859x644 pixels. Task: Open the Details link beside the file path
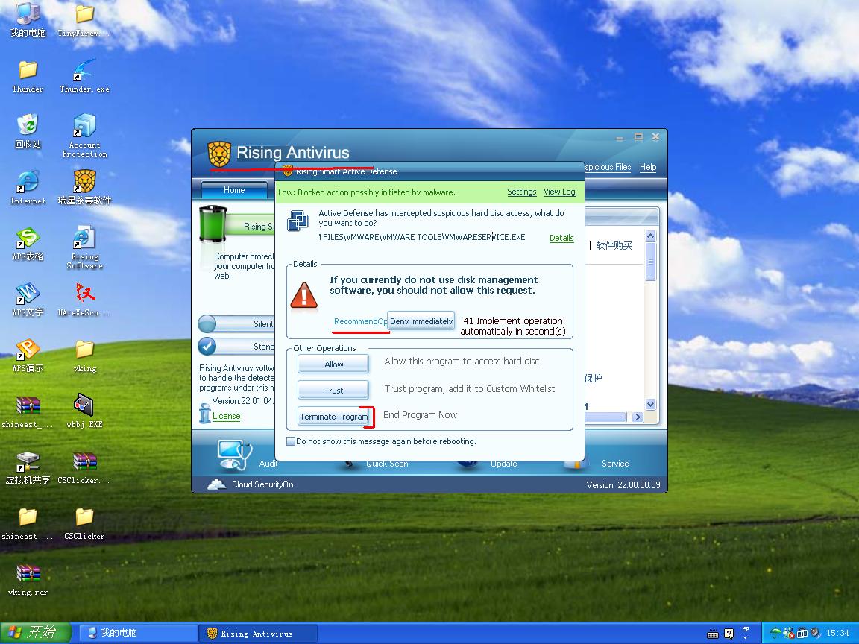(x=561, y=238)
